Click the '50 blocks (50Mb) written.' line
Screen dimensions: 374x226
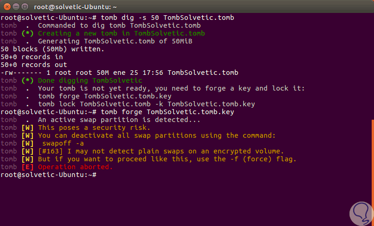(52, 49)
